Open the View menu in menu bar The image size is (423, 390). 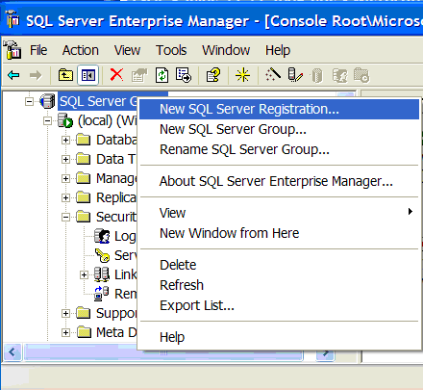(x=127, y=50)
